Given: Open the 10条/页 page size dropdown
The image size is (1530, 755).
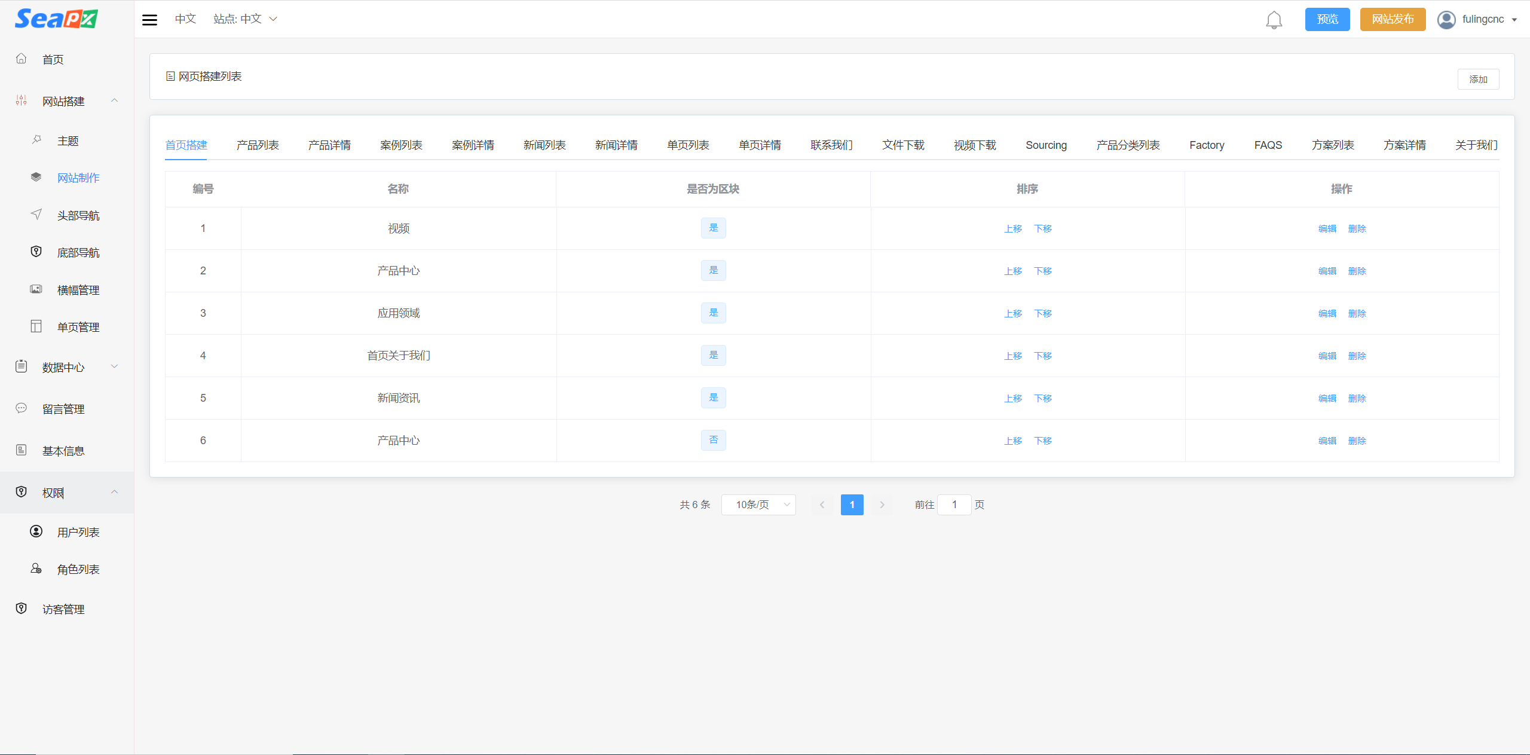Looking at the screenshot, I should (x=758, y=505).
